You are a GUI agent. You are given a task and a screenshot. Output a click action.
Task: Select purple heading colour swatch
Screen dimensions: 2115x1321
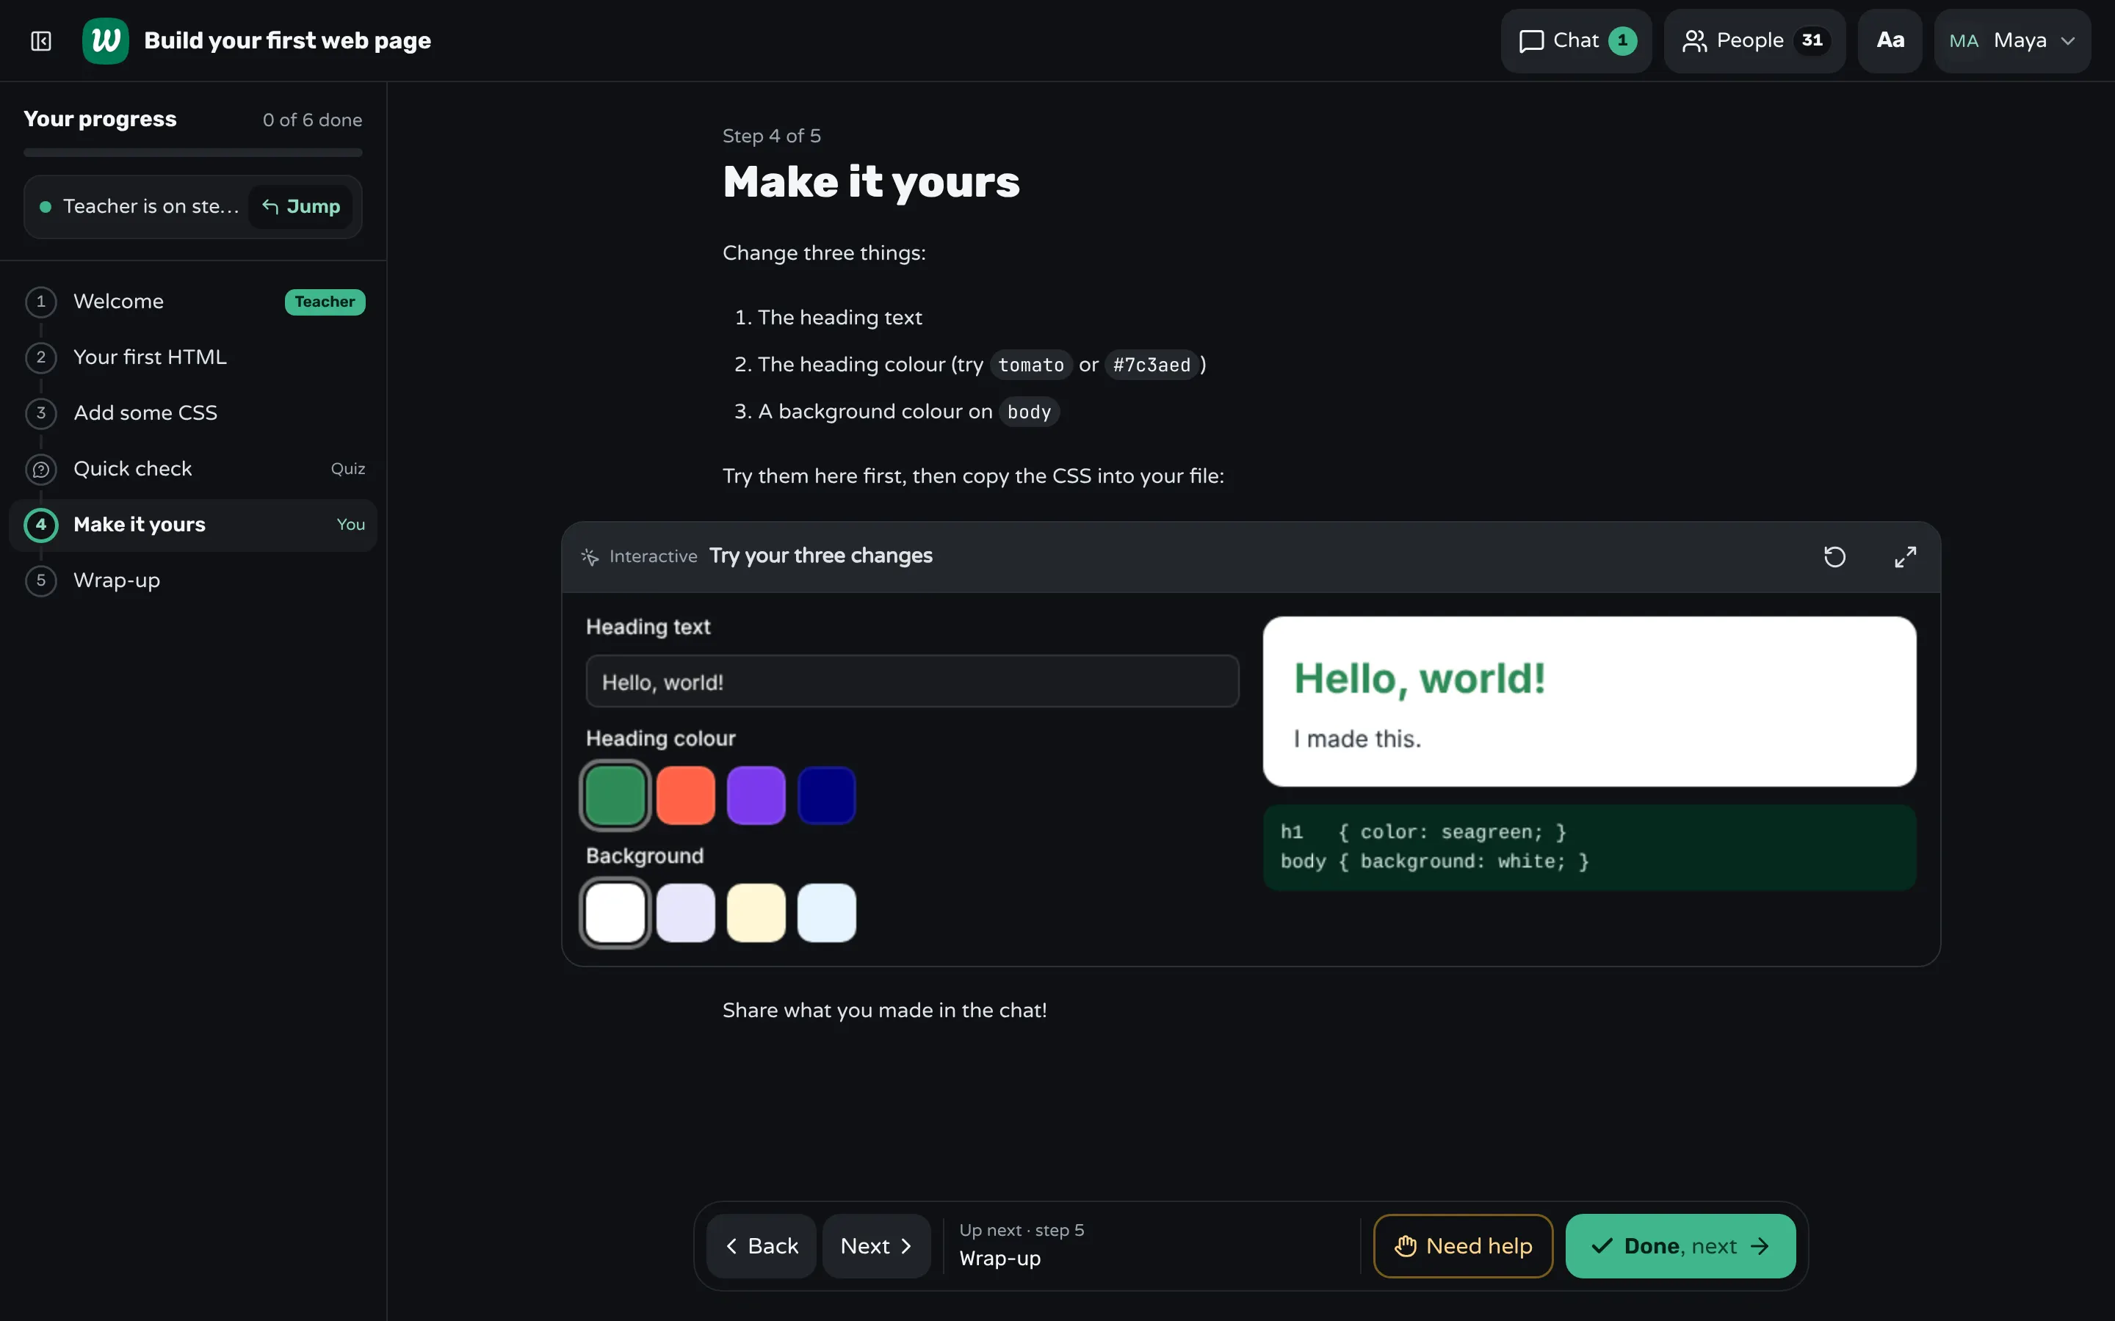pyautogui.click(x=756, y=795)
